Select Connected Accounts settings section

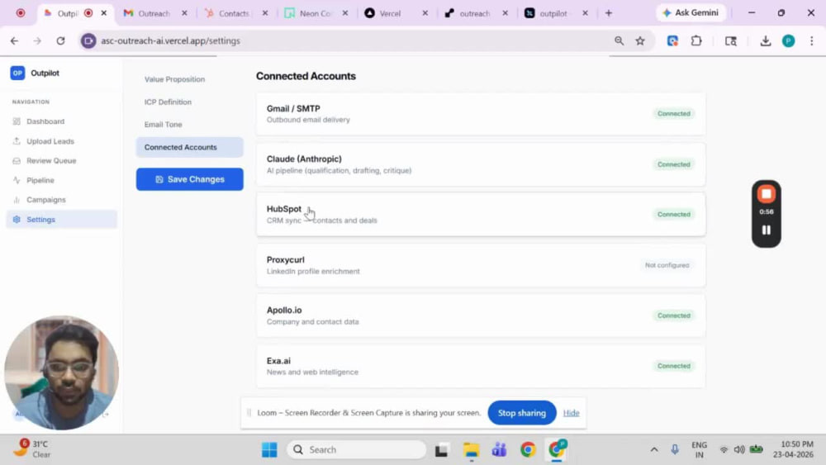[x=190, y=147]
